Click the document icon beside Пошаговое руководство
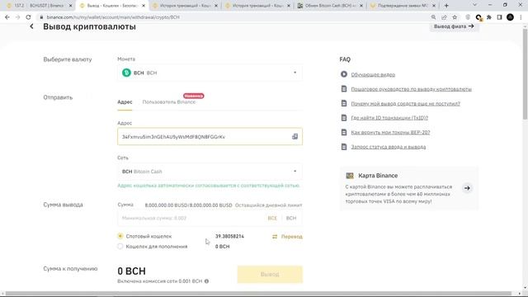Screen dimensions: 528x297 coord(344,89)
